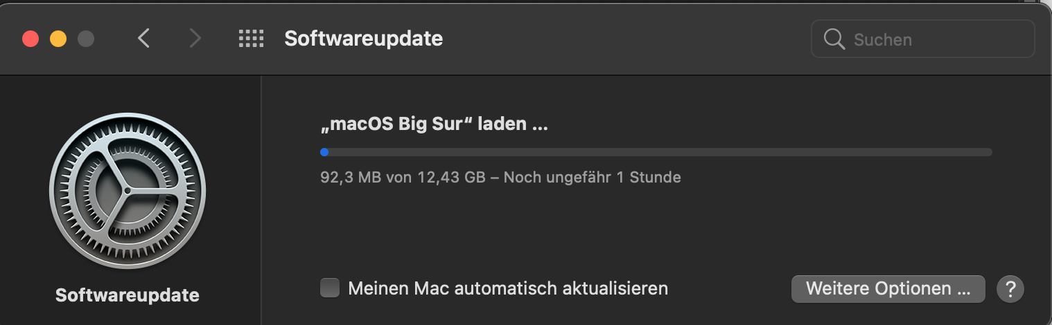Enable the automatic Mac update checkbox
Screen dimensions: 1052x325
pos(330,288)
